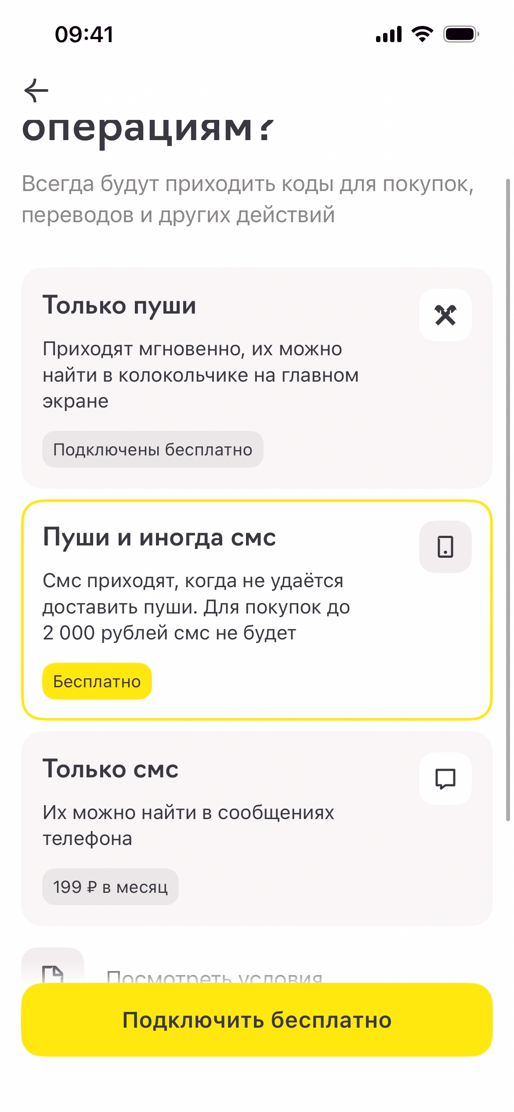This screenshot has height=1112, width=514.
Task: Select the Только смс option title
Action: (x=110, y=769)
